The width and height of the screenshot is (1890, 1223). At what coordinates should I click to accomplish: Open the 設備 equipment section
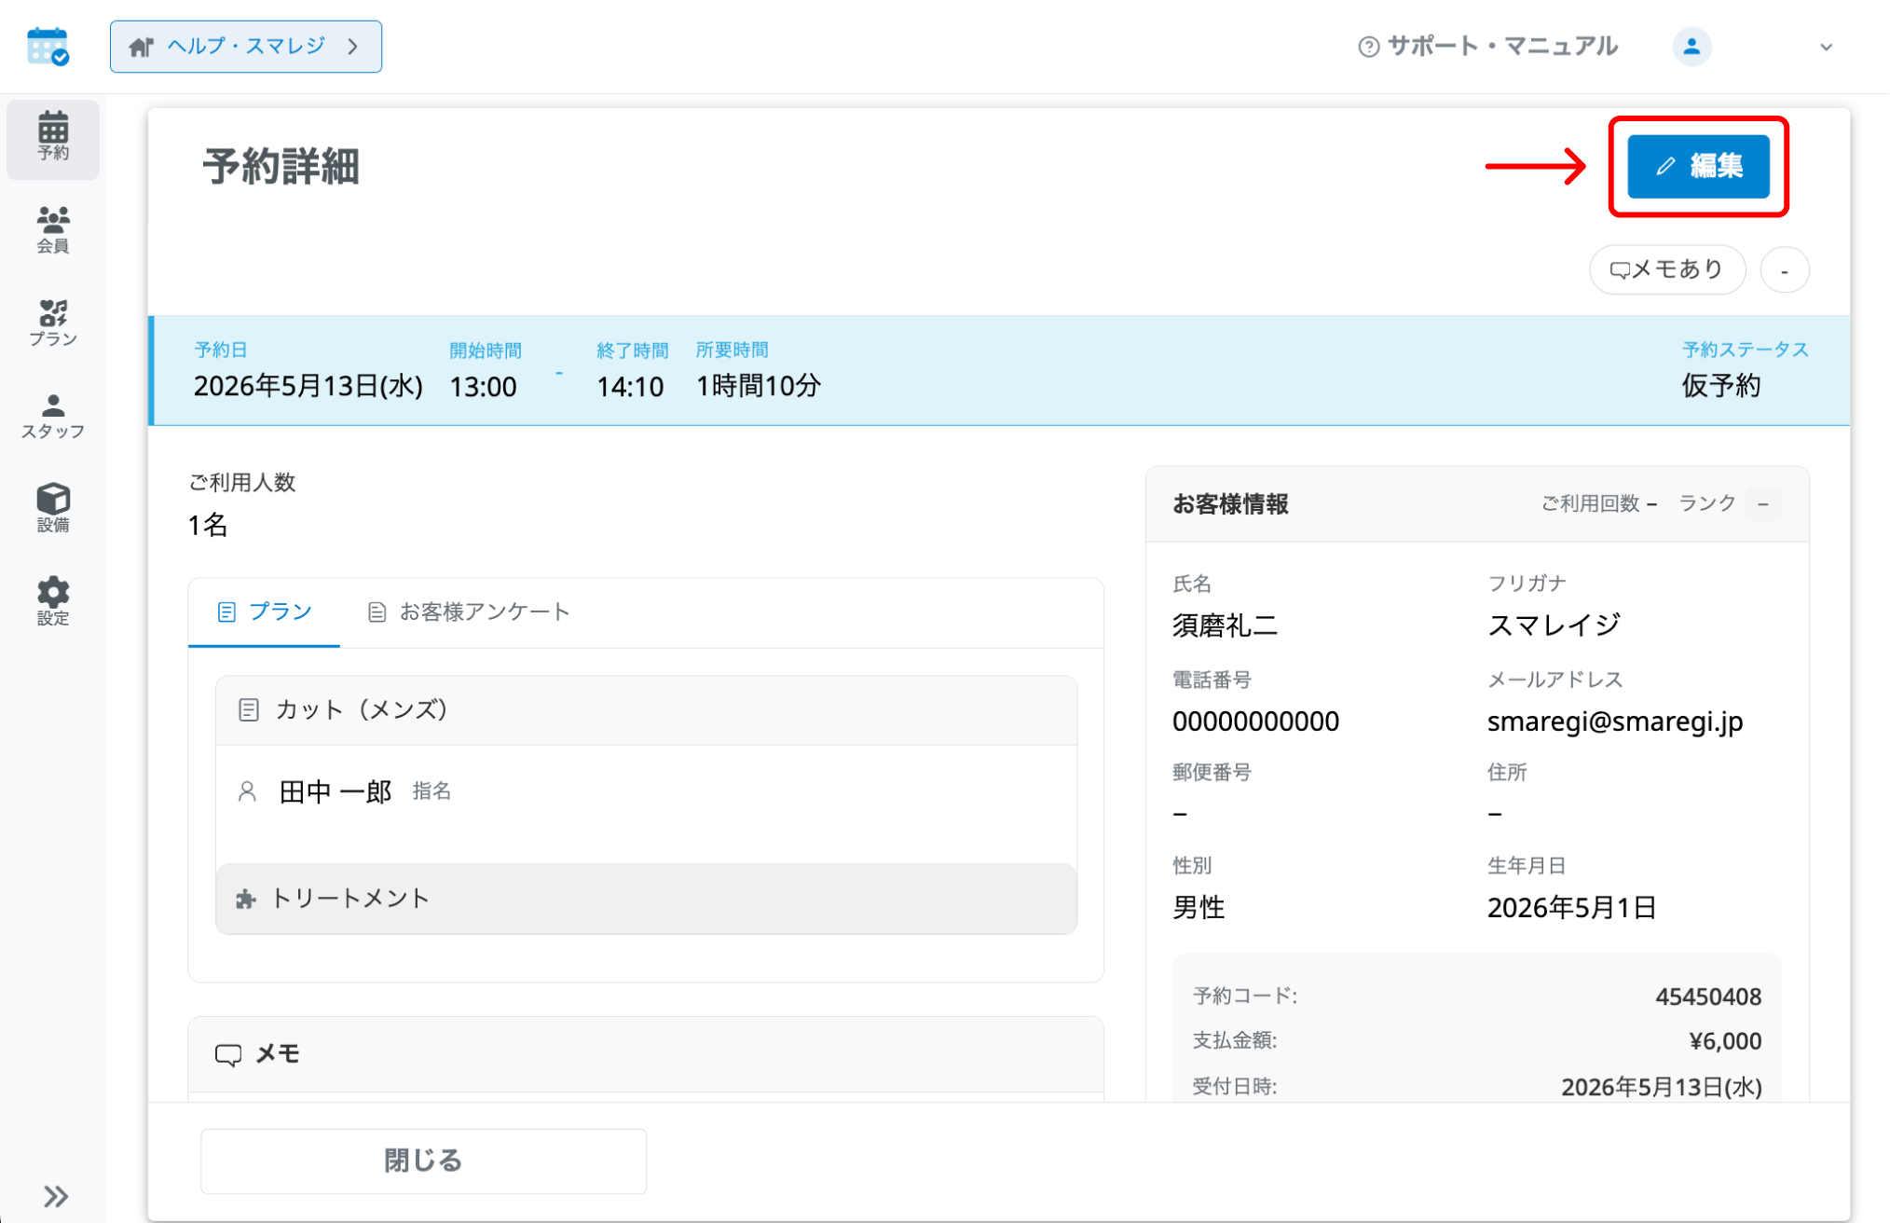(x=53, y=509)
